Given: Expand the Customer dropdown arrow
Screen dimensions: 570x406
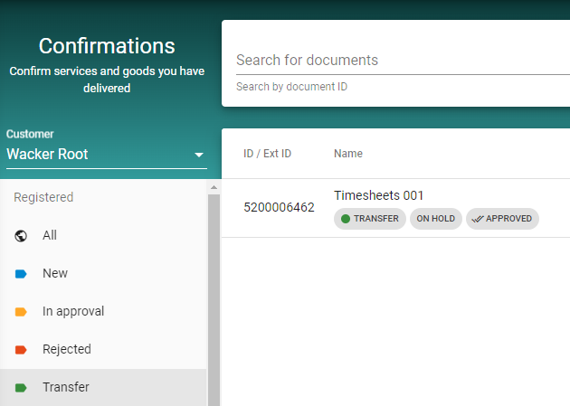Looking at the screenshot, I should tap(199, 156).
